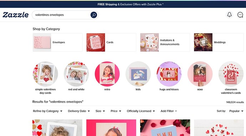Viewport: 246px width, 136px height.
Task: Click the search magnifier button
Action: 94,15
